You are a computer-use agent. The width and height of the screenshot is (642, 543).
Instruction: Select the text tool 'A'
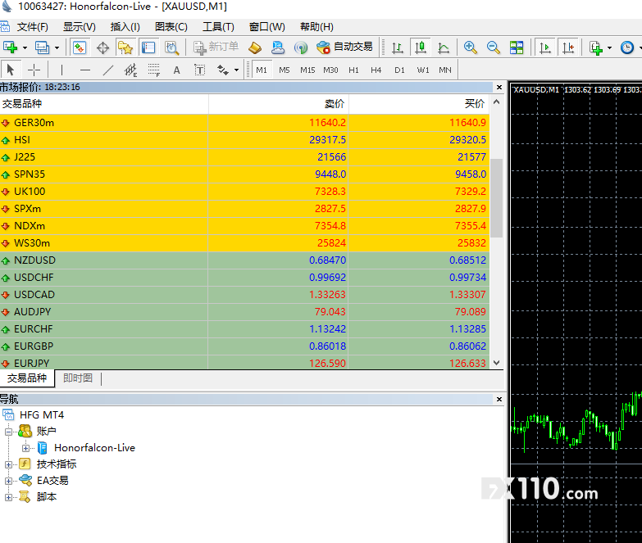[176, 70]
